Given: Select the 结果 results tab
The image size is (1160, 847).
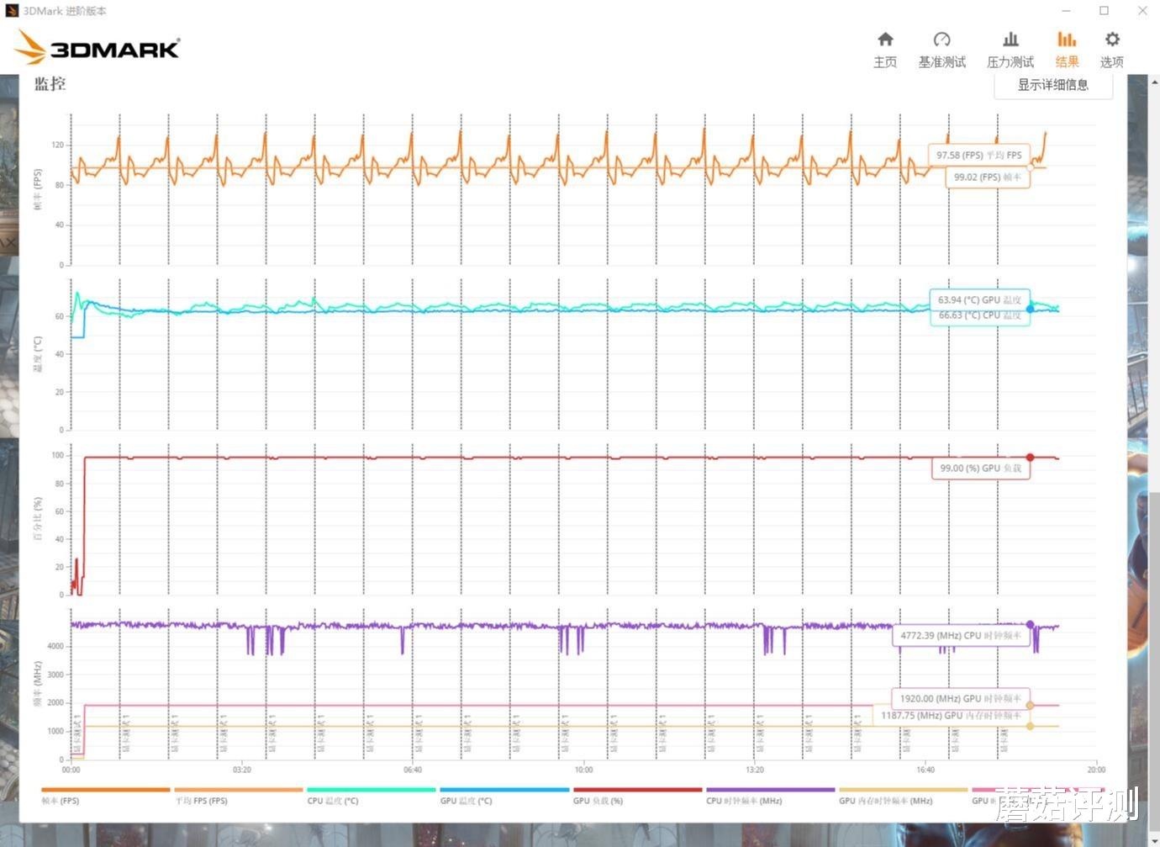Looking at the screenshot, I should click(x=1067, y=50).
